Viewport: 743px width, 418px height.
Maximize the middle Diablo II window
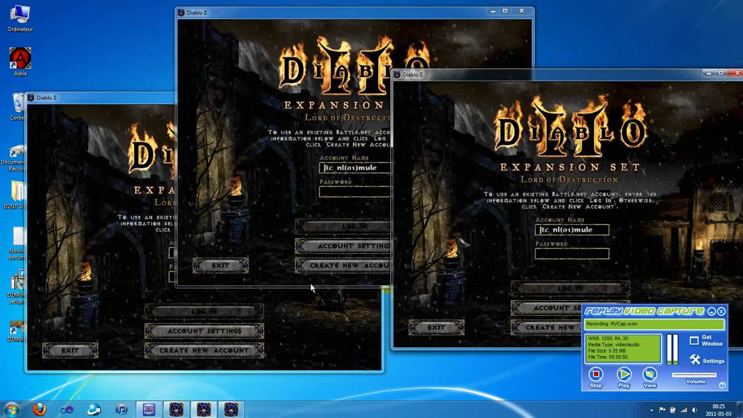coord(505,11)
